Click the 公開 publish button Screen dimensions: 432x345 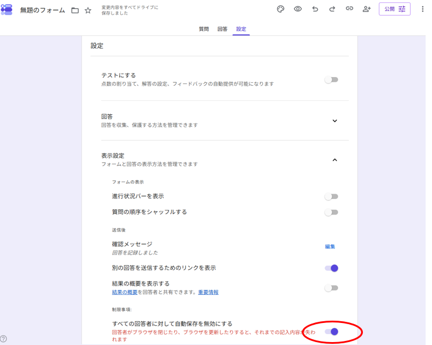(394, 9)
